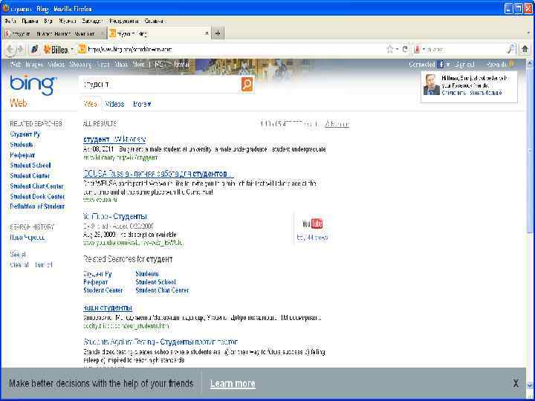Open MSN in Bing top navigation
Screen dimensions: 535x401
click(x=160, y=64)
